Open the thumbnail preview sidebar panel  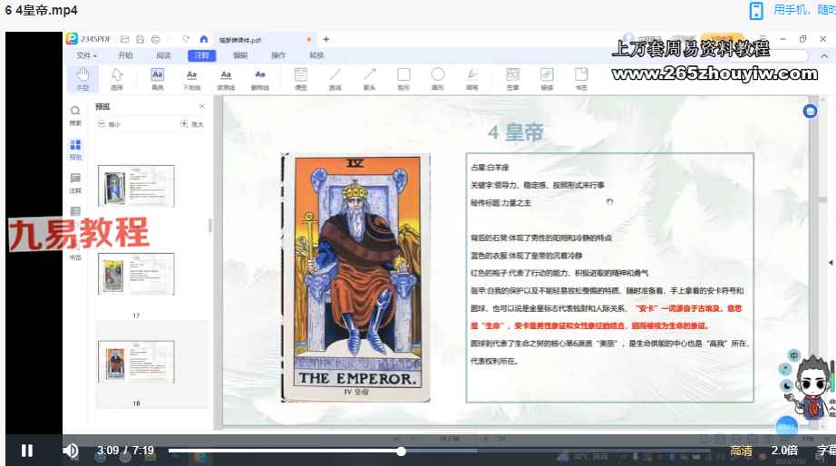tap(75, 150)
